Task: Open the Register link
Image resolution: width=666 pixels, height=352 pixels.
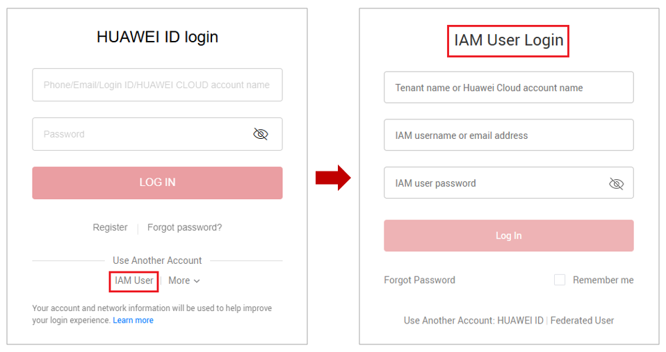Action: [110, 227]
